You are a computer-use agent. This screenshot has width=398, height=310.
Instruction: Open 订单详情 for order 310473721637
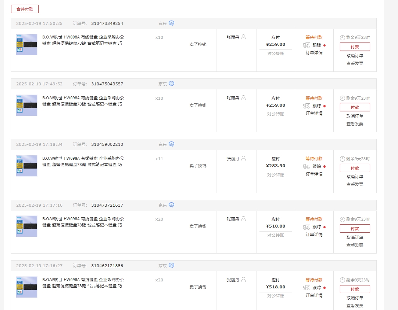[314, 235]
